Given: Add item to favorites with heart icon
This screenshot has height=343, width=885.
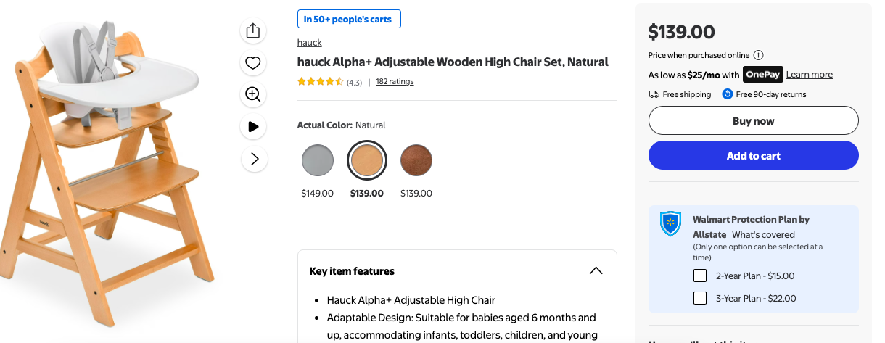Looking at the screenshot, I should point(252,63).
